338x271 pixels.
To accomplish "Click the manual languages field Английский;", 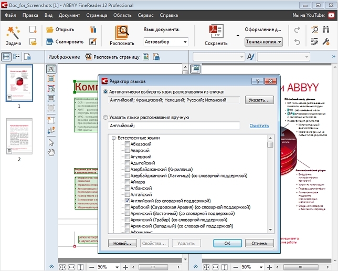I will pos(174,126).
